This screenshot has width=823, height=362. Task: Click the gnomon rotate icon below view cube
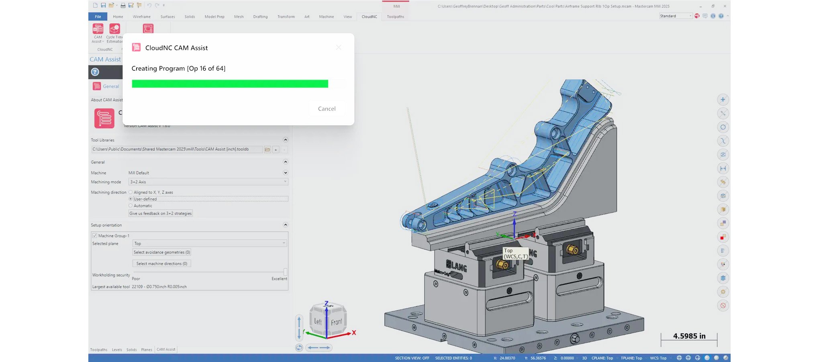tap(299, 348)
